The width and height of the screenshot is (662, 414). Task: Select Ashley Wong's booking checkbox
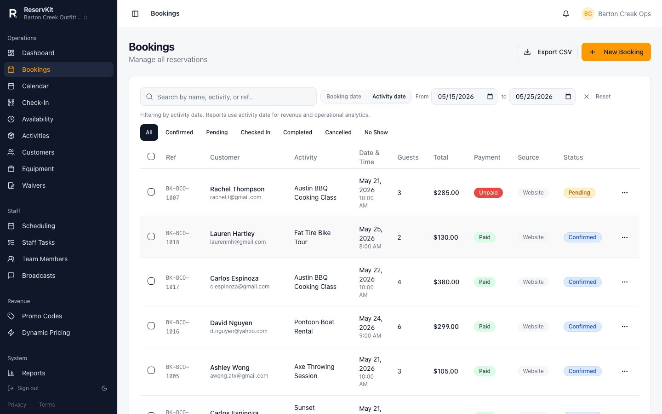click(x=151, y=370)
